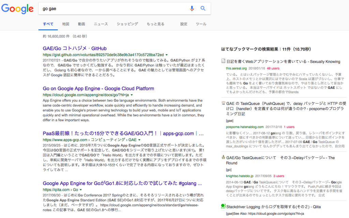Image resolution: width=349 pixels, height=218 pixels.
Task: Click the '2017/12/18' date of pospome bookmark
Action: click(274, 127)
